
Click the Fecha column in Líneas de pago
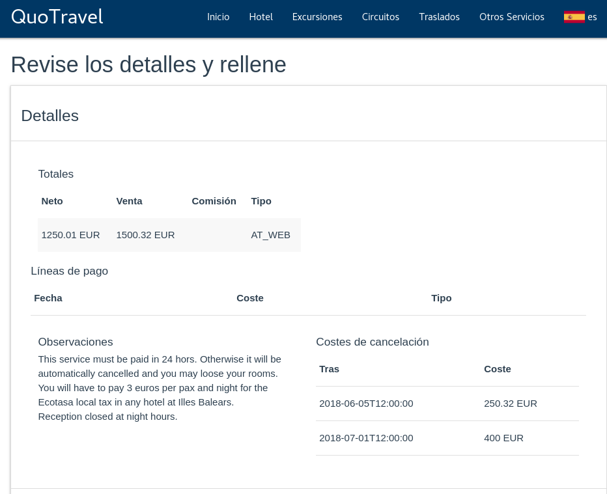tap(48, 298)
